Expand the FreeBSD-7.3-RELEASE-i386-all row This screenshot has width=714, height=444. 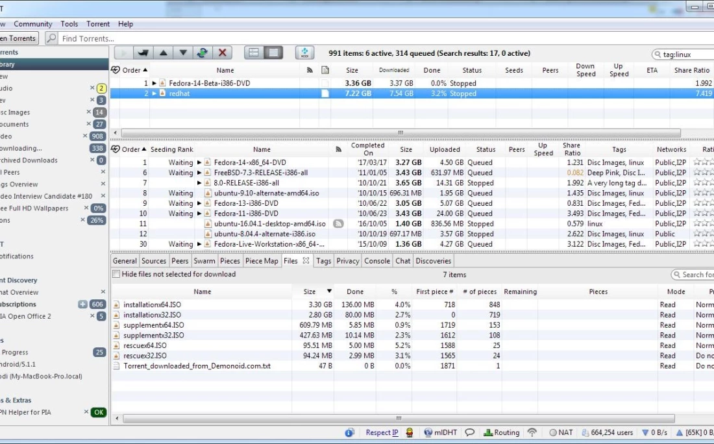click(199, 173)
